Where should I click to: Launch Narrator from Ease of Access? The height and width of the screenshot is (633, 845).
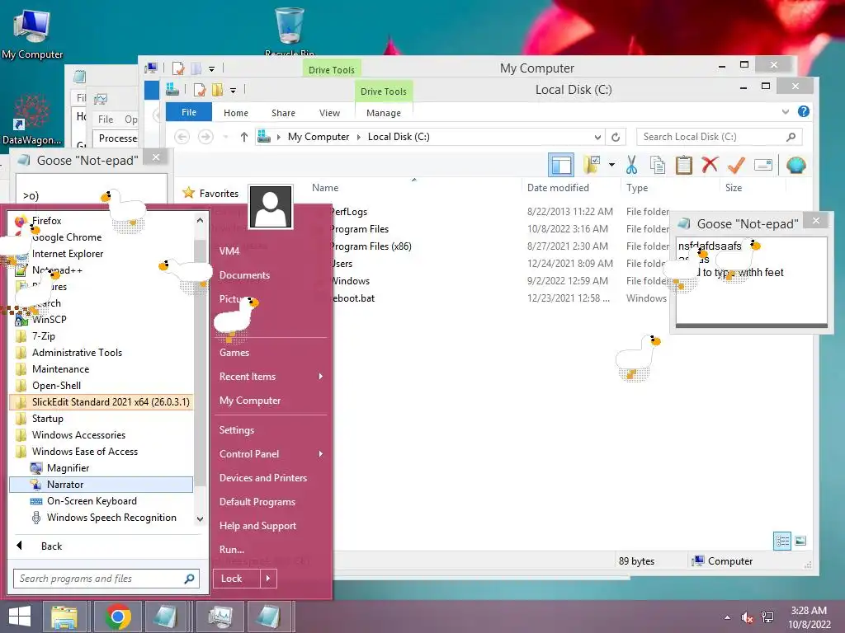click(x=101, y=485)
